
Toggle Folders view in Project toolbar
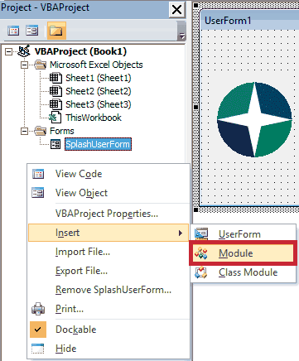click(x=56, y=31)
